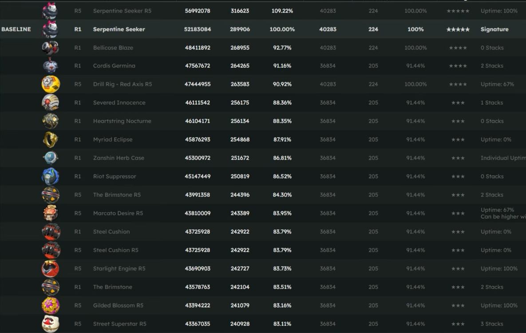Click the Starlight Engine R5 icon

coord(50,268)
